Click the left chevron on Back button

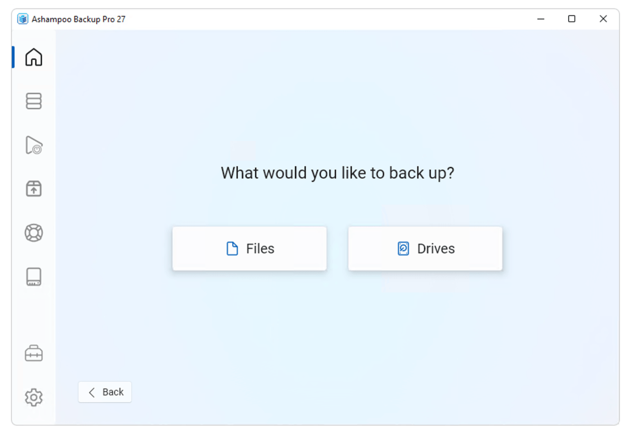click(92, 392)
